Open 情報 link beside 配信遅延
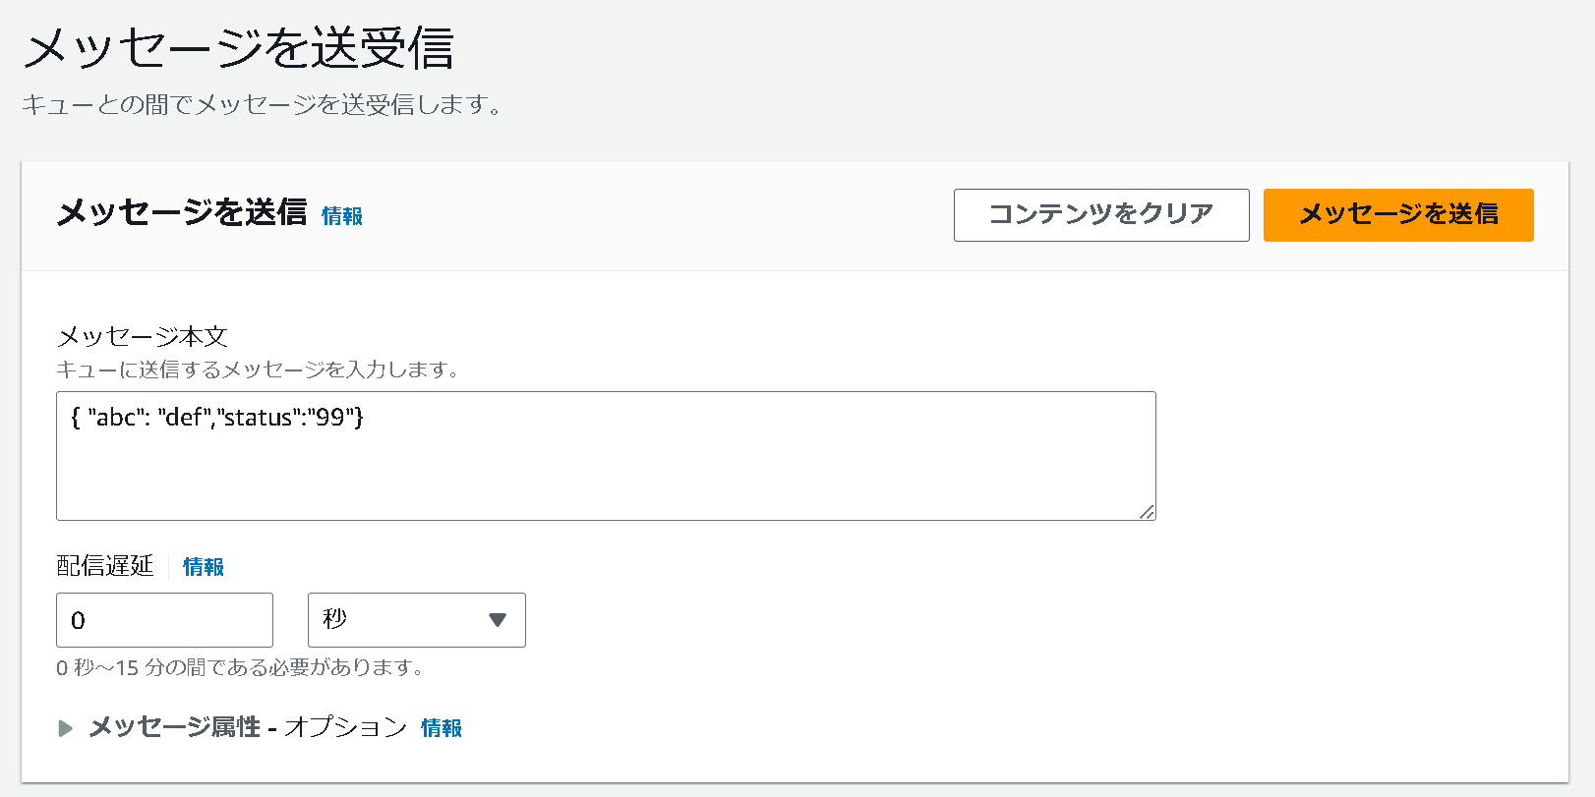This screenshot has height=797, width=1595. pyautogui.click(x=204, y=567)
